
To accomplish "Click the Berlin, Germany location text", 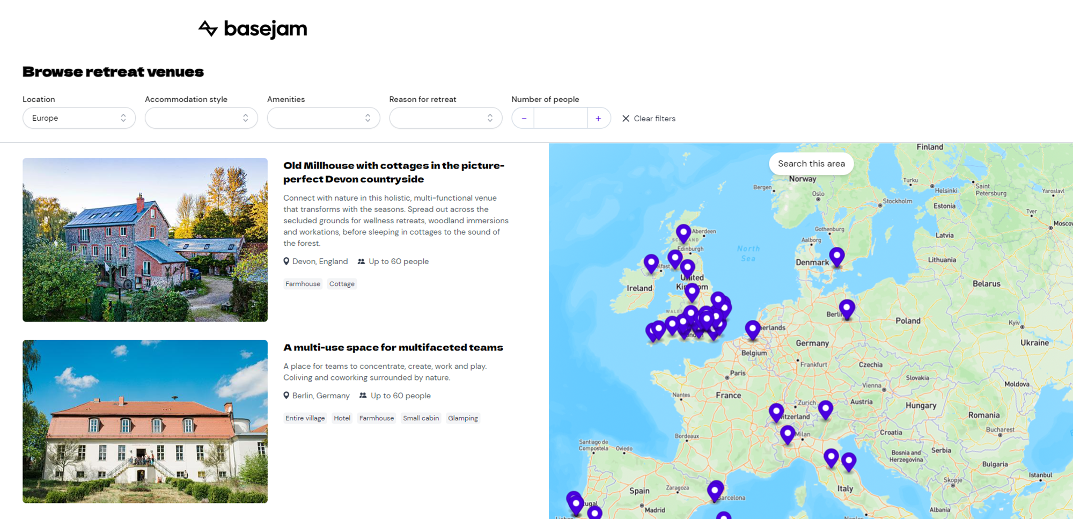I will (321, 396).
